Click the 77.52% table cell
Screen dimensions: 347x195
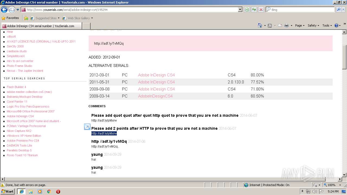point(257,82)
